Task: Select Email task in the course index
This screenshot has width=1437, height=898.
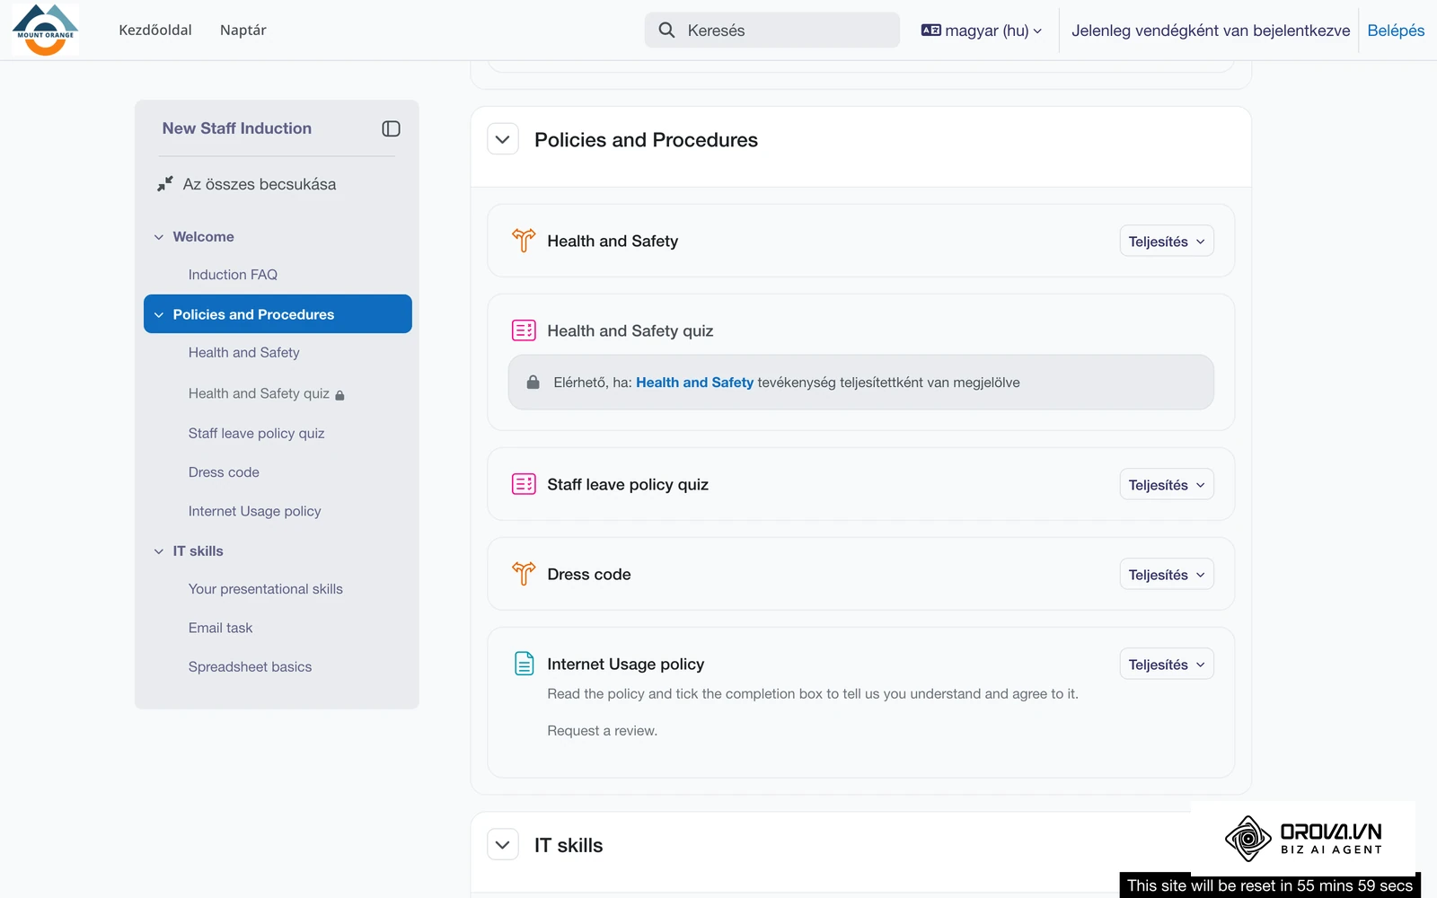Action: pos(221,628)
